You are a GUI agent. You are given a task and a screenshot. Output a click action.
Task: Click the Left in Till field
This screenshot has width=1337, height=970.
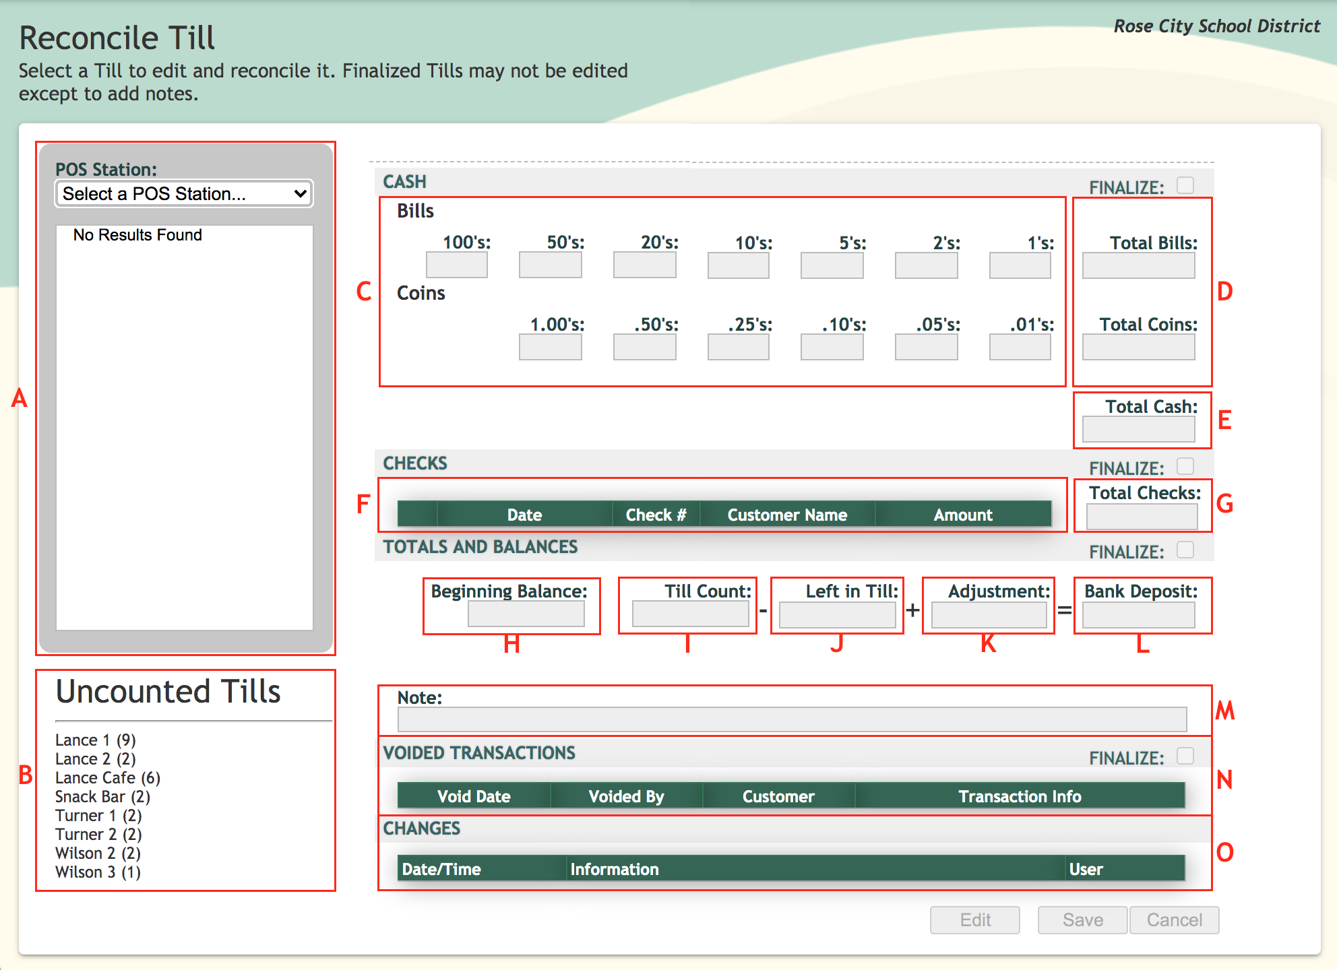click(x=836, y=615)
